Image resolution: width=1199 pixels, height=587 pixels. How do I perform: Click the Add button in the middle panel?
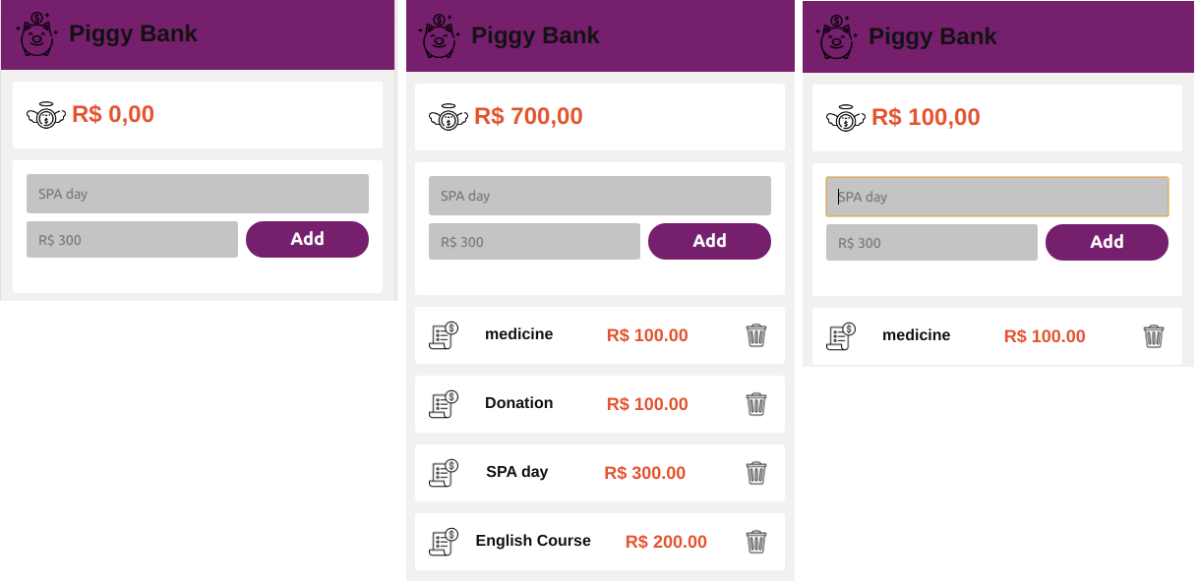click(x=709, y=241)
